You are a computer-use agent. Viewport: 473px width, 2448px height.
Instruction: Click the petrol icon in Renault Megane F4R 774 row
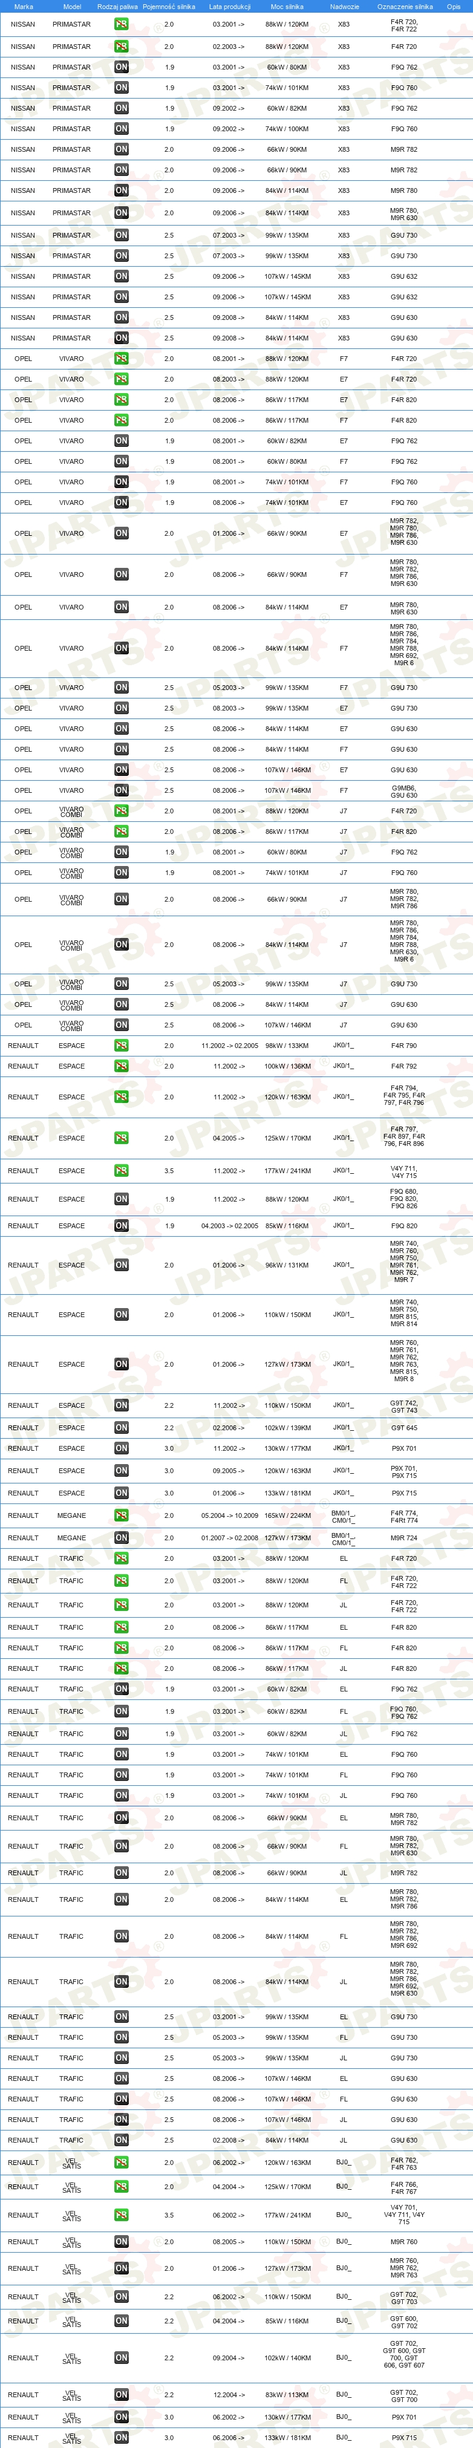coord(122,1515)
